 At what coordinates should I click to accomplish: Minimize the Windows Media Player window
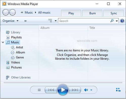click(97, 4)
